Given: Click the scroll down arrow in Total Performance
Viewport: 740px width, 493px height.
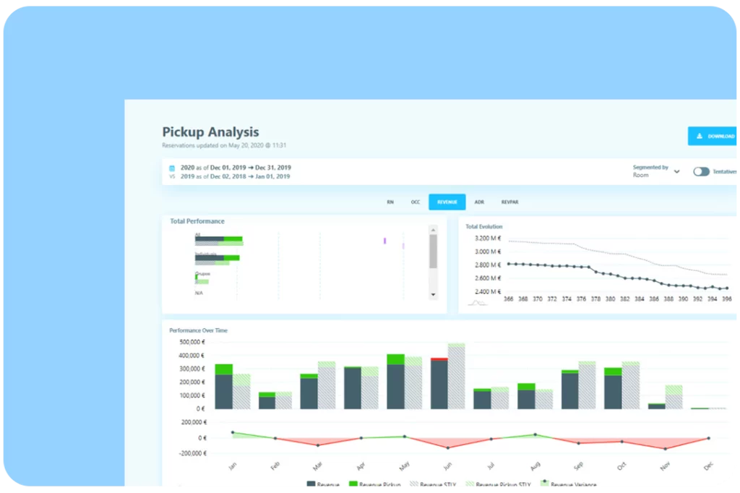Looking at the screenshot, I should tap(433, 295).
